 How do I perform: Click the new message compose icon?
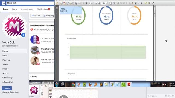tap(170, 96)
